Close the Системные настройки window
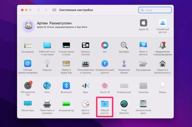The height and width of the screenshot is (127, 192). [22, 10]
